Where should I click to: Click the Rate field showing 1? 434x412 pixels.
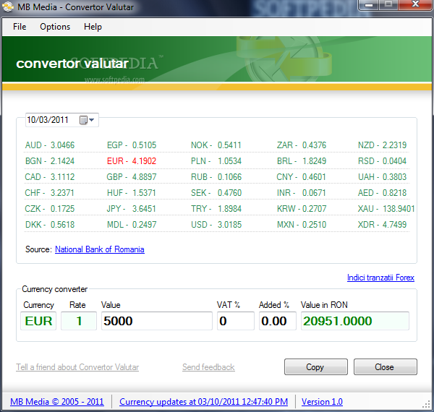[79, 321]
